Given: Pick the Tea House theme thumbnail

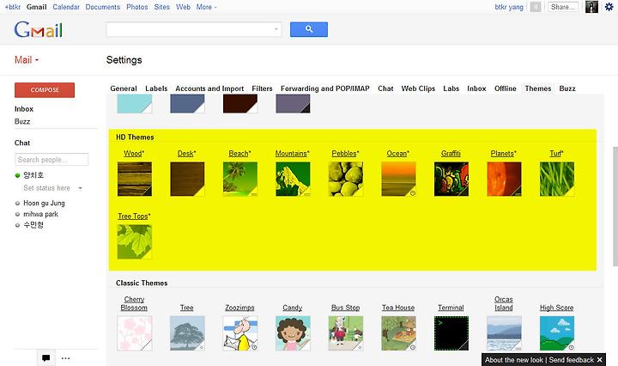Looking at the screenshot, I should 398,333.
